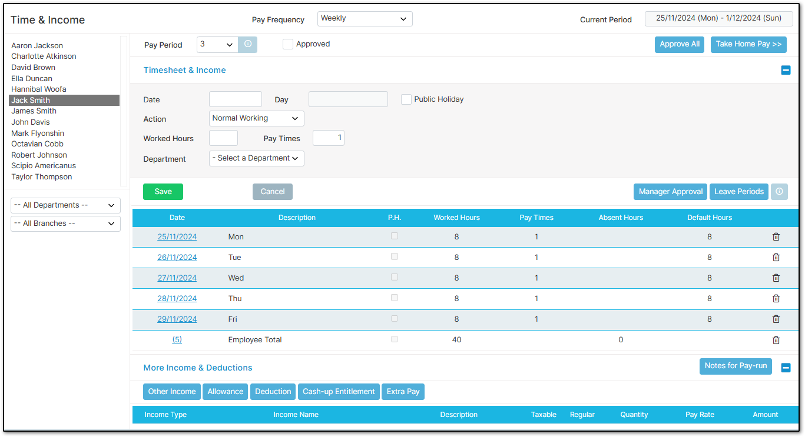Open the 25/11/2024 date link
Image resolution: width=805 pixels, height=437 pixels.
point(177,237)
